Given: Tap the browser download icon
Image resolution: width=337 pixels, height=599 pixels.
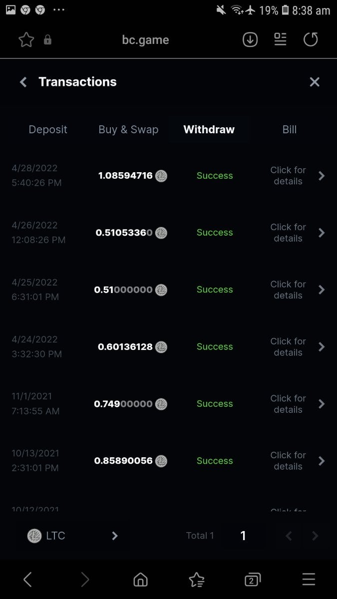Looking at the screenshot, I should [x=250, y=40].
